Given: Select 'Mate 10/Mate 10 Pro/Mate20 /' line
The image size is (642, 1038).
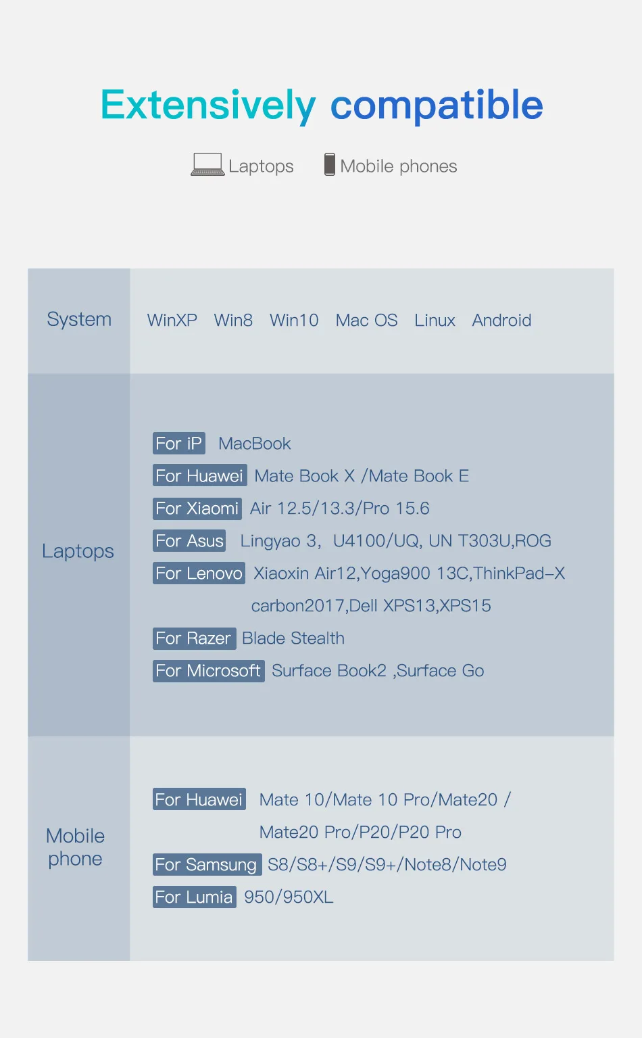Looking at the screenshot, I should [385, 800].
